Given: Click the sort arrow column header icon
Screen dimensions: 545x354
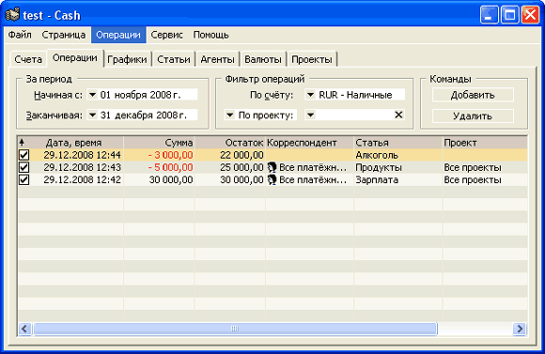Looking at the screenshot, I should (22, 142).
